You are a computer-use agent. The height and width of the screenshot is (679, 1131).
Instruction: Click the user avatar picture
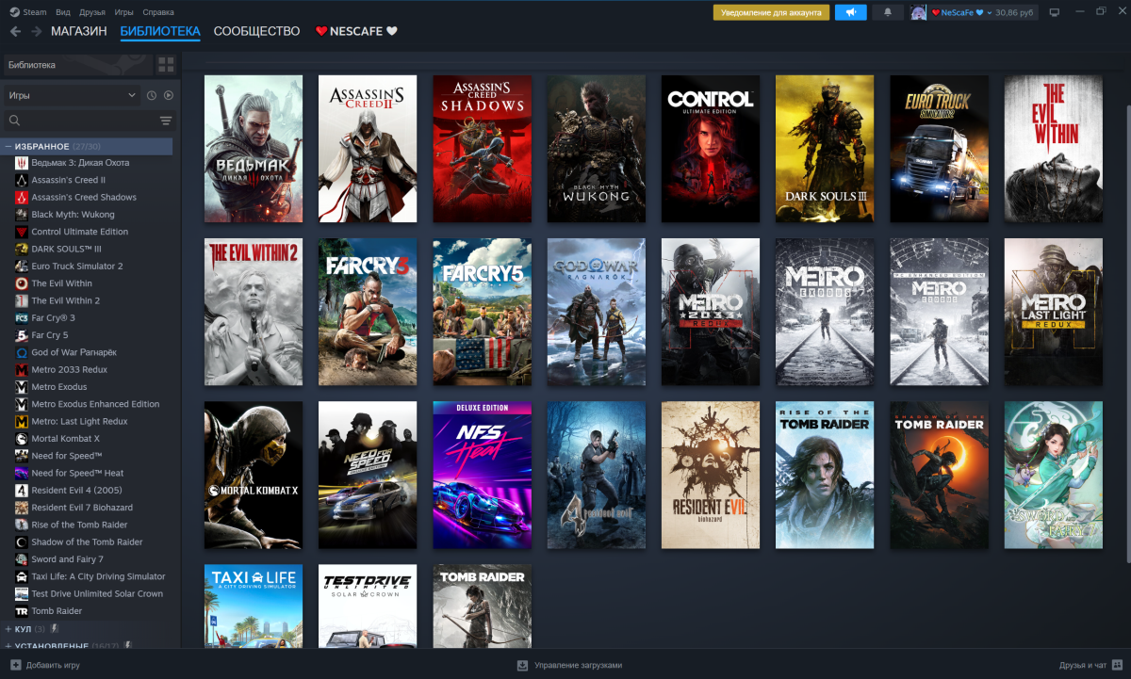click(919, 12)
